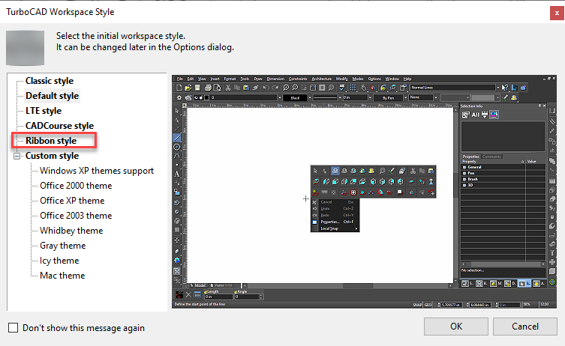The image size is (565, 346).
Task: Select the Office XP theme
Action: tap(72, 201)
